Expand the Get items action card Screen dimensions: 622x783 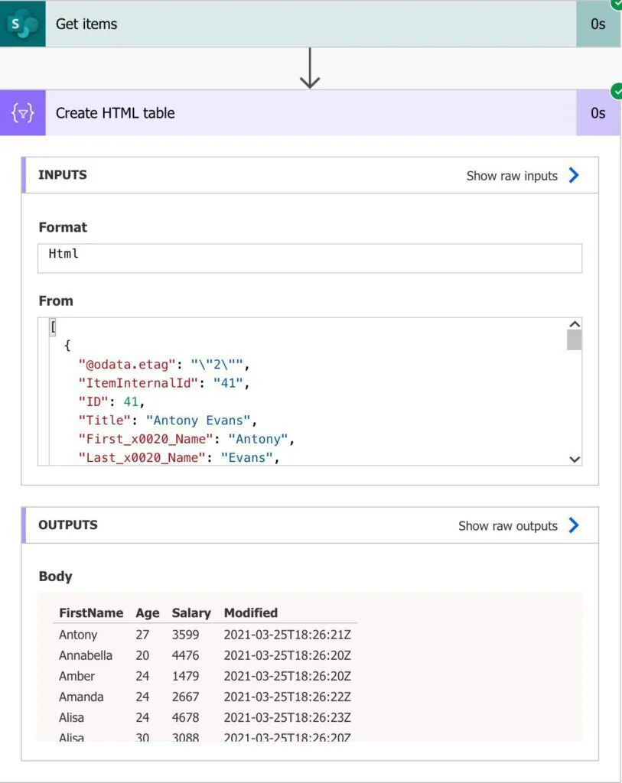coord(306,24)
